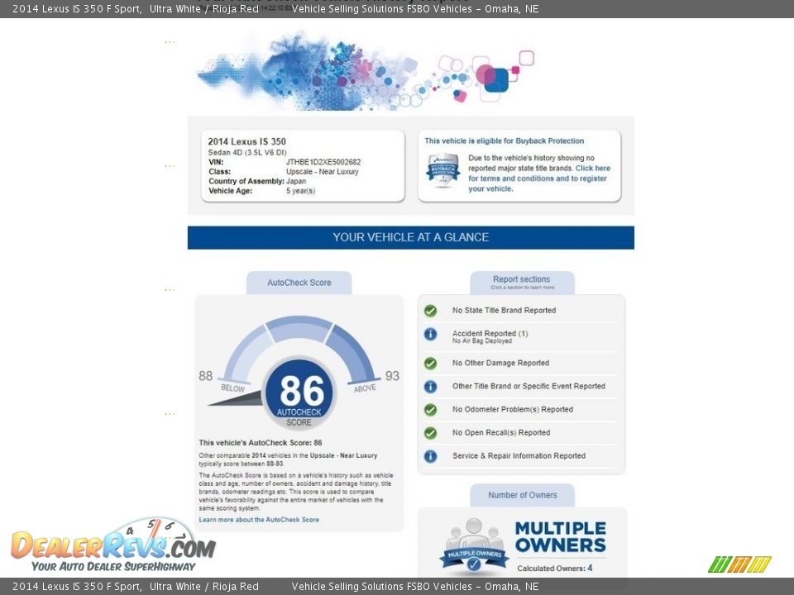Click 'Upscale - Near Luxury' class value
Screen dimensions: 794x595
coord(322,172)
